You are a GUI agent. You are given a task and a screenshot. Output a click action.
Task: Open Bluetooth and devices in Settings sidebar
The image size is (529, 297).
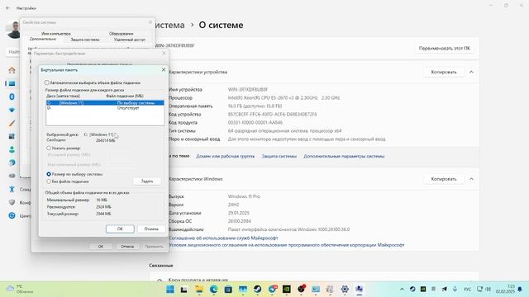coord(12,97)
